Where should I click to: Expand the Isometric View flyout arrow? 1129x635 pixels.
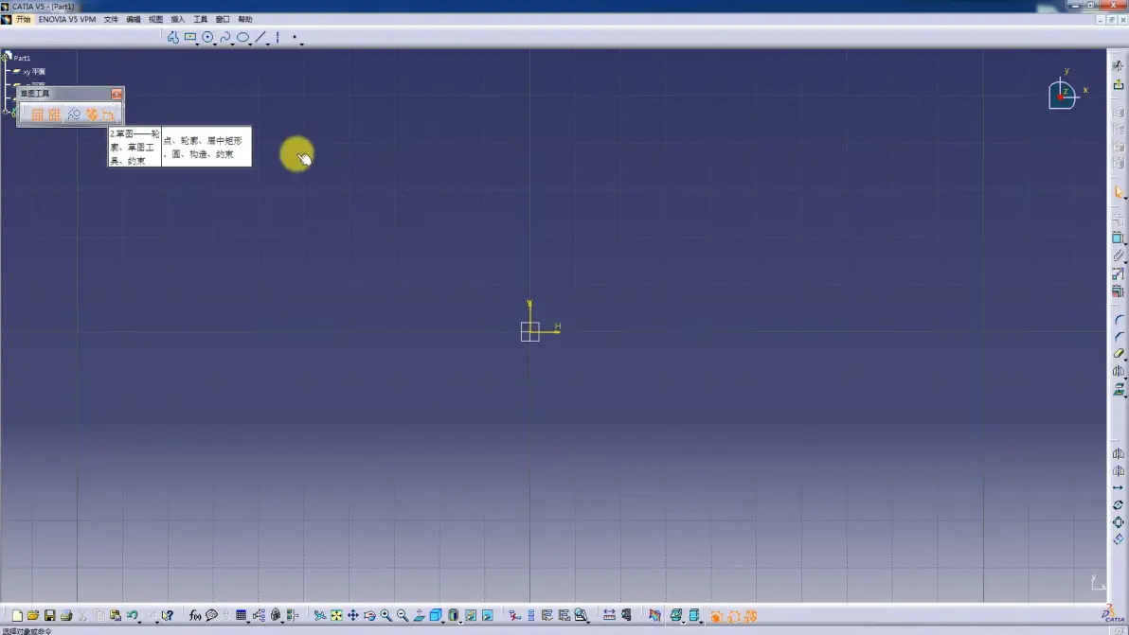[x=443, y=622]
